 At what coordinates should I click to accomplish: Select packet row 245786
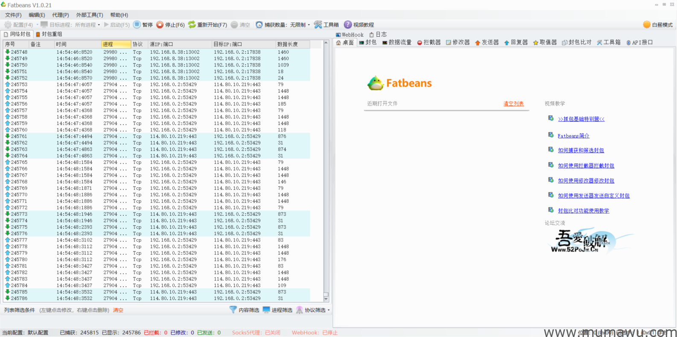point(157,299)
